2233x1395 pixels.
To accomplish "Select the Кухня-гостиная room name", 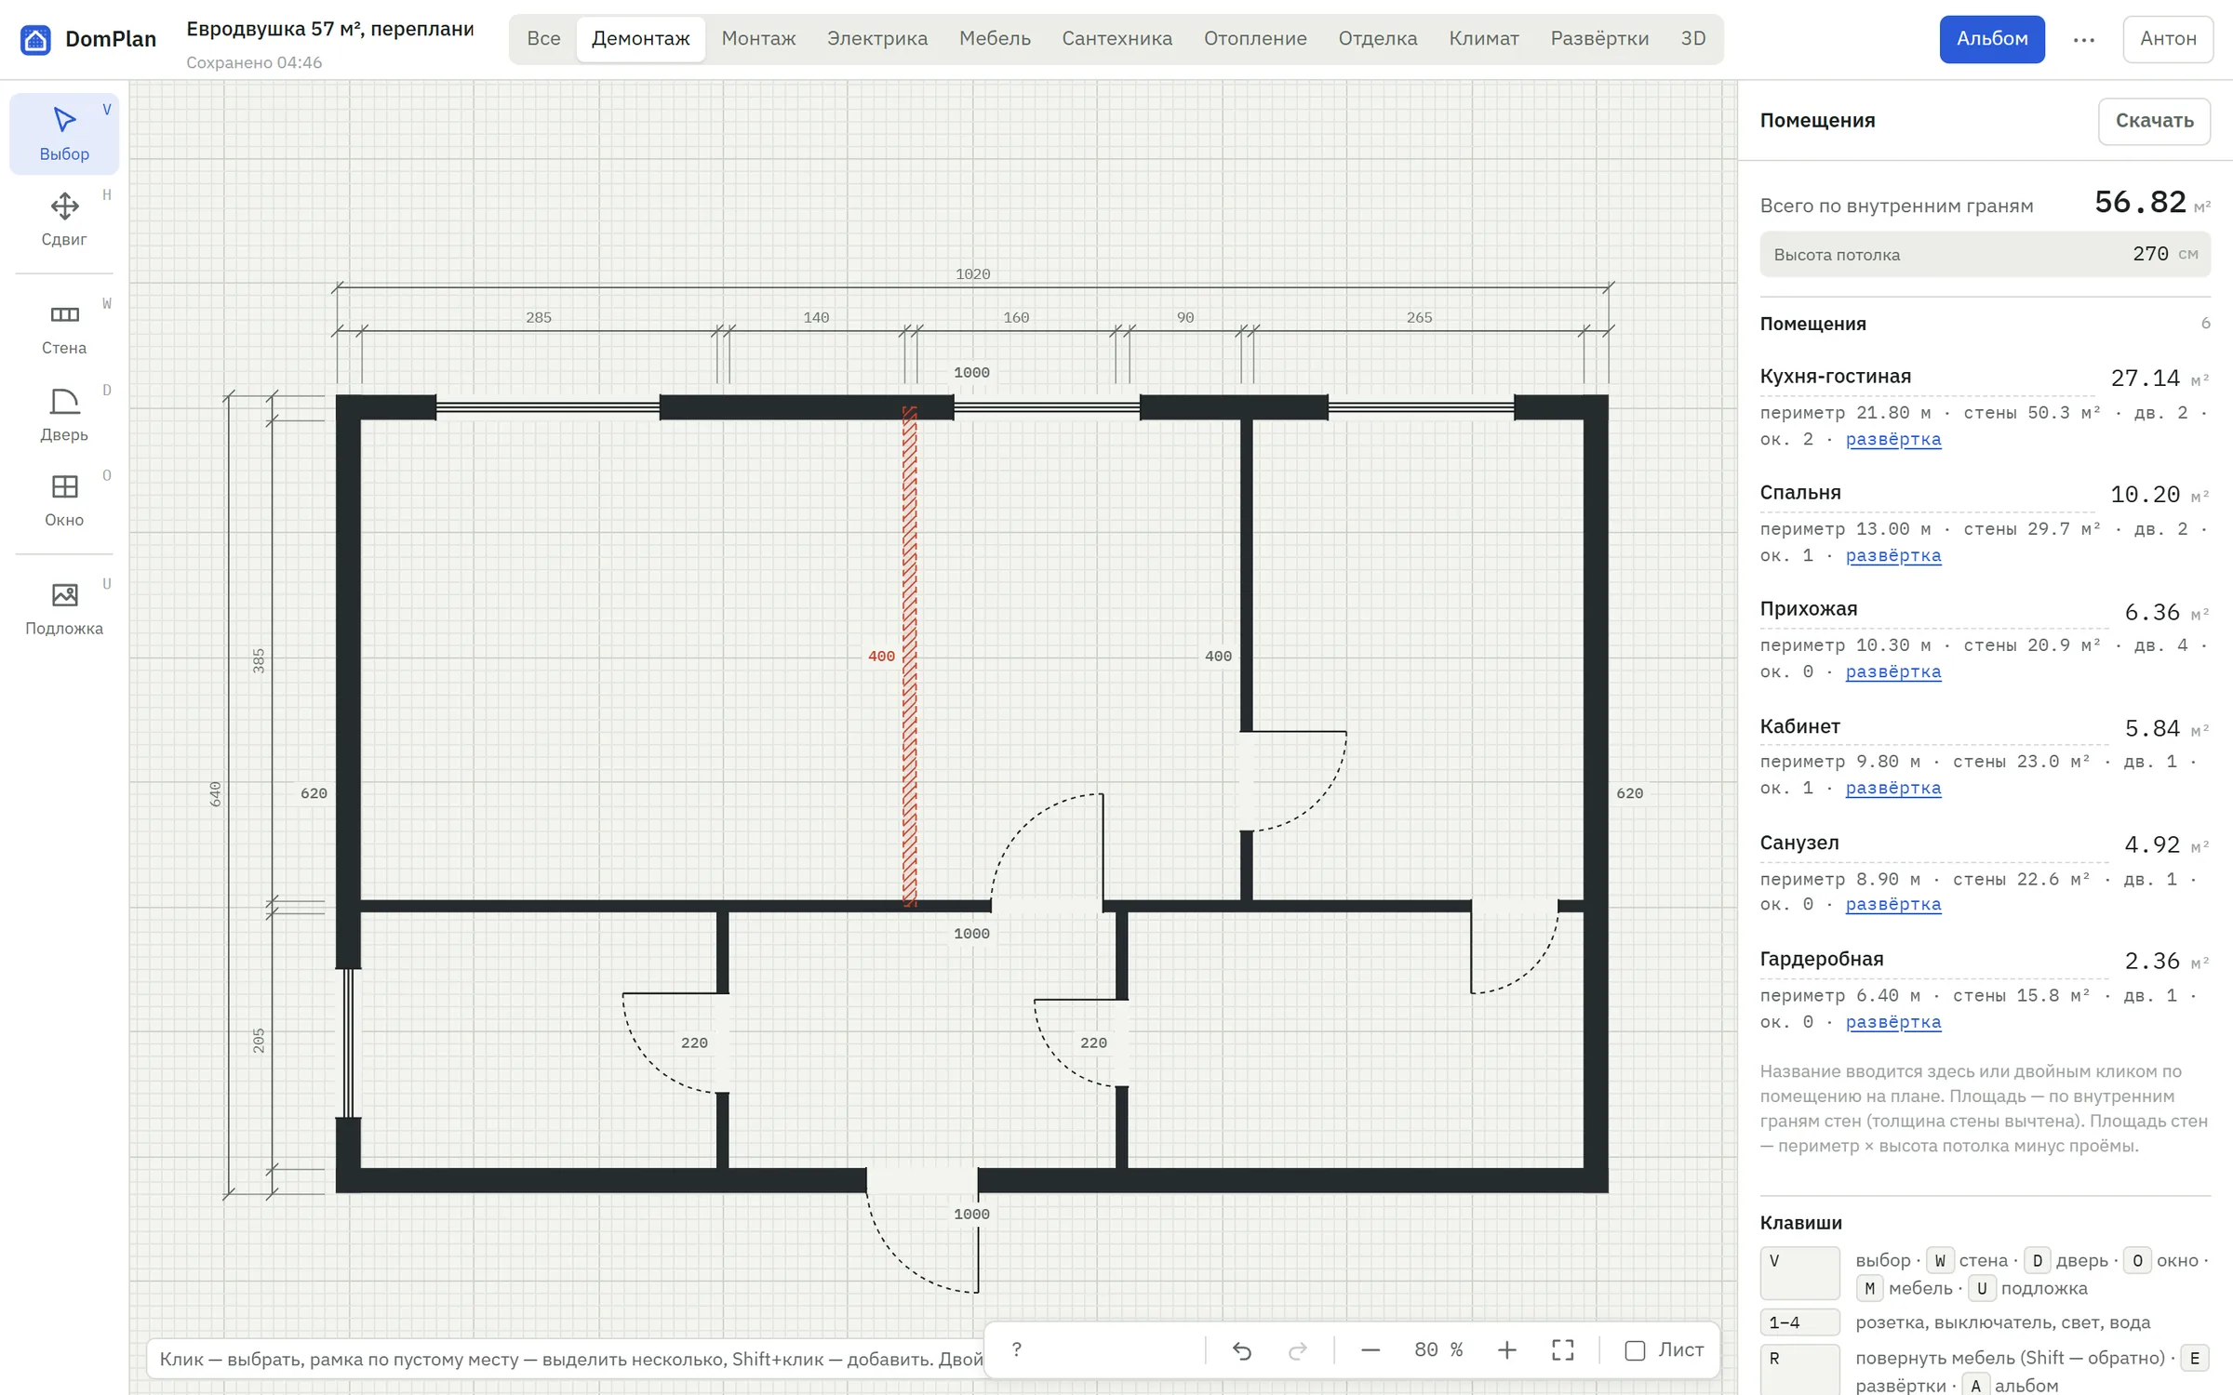I will [x=1835, y=377].
